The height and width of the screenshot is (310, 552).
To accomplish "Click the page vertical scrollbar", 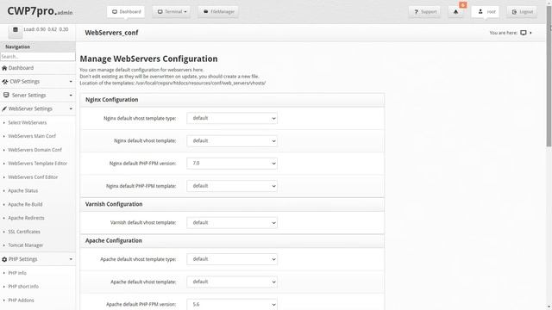I will coord(549,77).
